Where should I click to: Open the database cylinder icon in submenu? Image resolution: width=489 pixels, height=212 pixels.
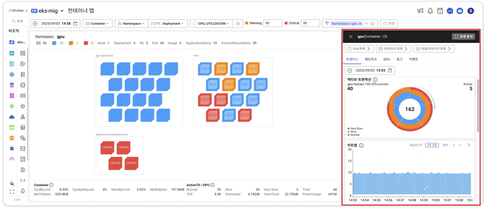coord(23,127)
